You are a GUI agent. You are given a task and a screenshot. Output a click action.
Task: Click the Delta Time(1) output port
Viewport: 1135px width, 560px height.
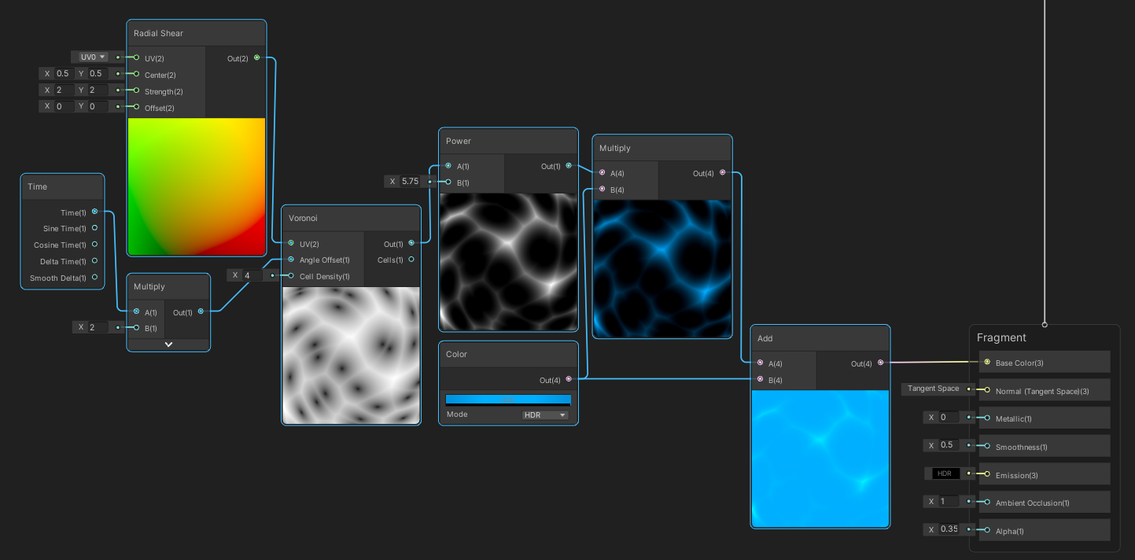95,260
